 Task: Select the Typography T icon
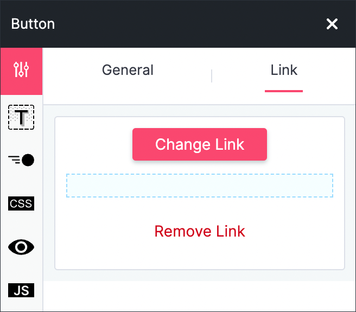pyautogui.click(x=21, y=117)
